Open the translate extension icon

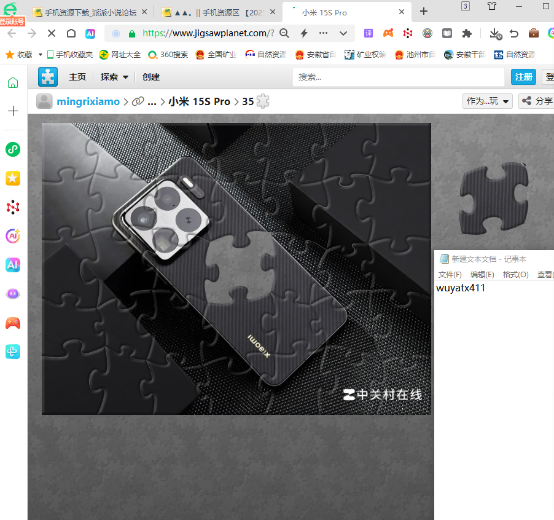tap(369, 33)
